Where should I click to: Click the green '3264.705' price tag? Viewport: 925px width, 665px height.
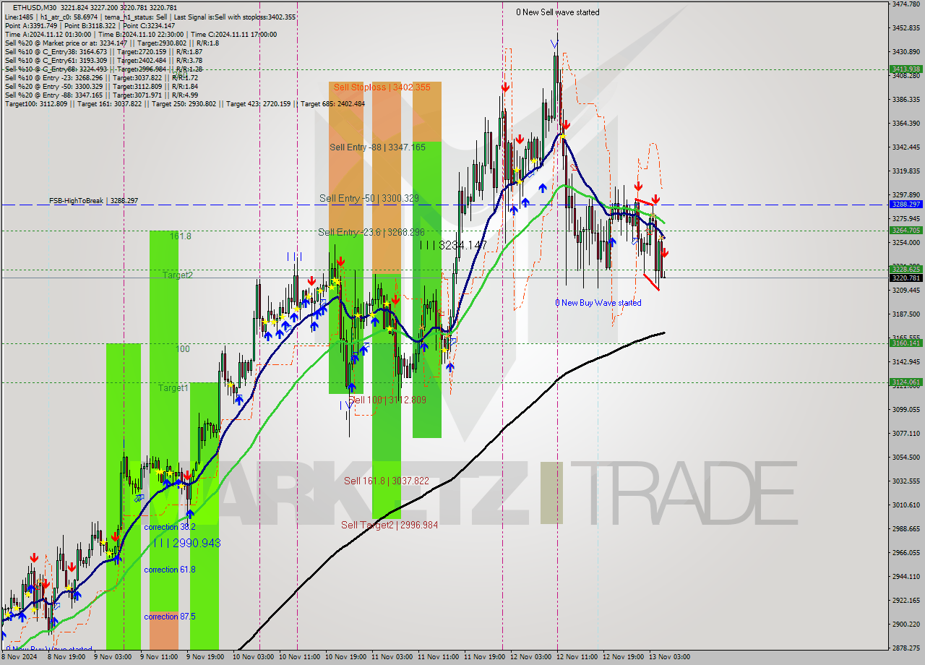[x=905, y=231]
